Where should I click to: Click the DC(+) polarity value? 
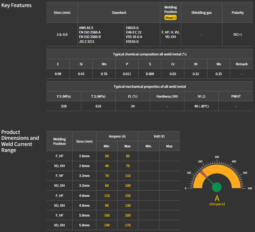coord(238,35)
